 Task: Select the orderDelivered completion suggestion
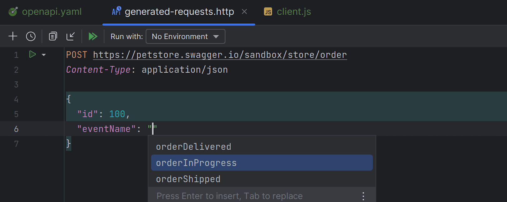(x=193, y=146)
